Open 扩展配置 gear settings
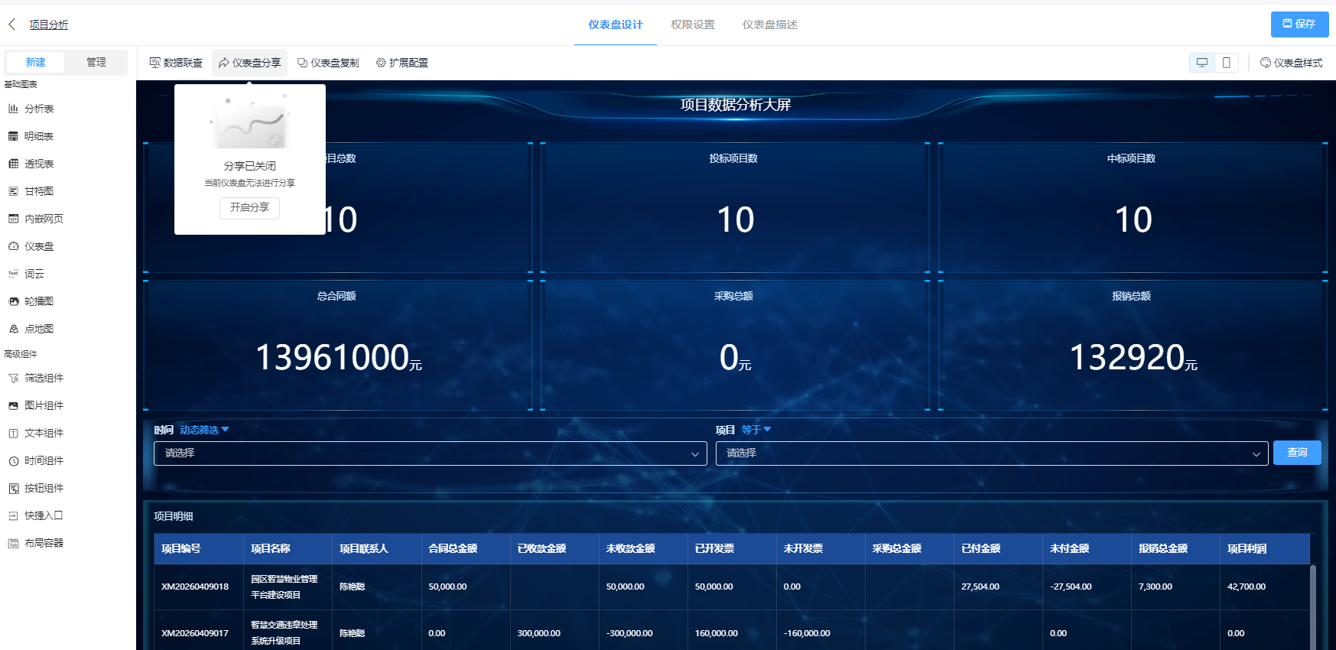1336x650 pixels. (402, 63)
